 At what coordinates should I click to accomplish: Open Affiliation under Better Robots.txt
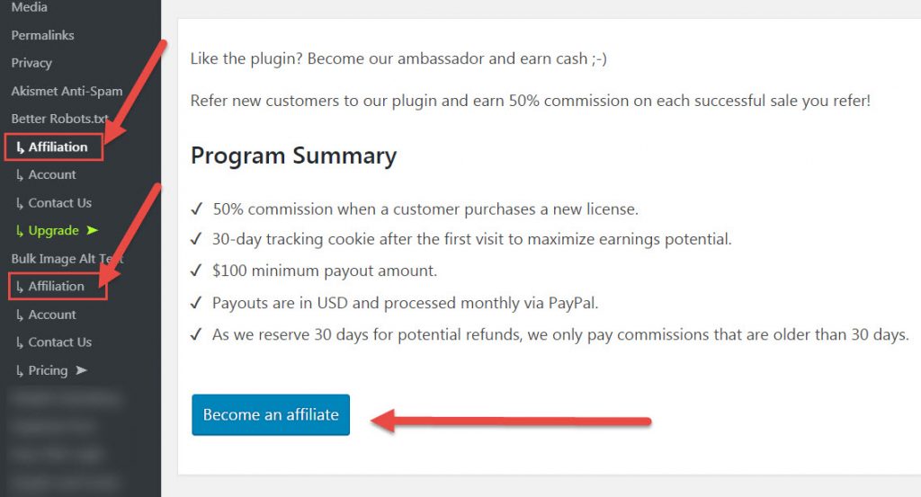click(52, 147)
